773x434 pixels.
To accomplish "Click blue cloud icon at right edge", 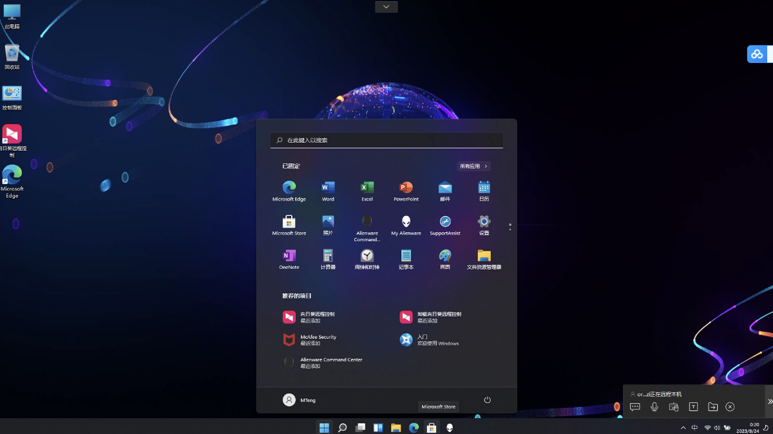I will coord(757,54).
